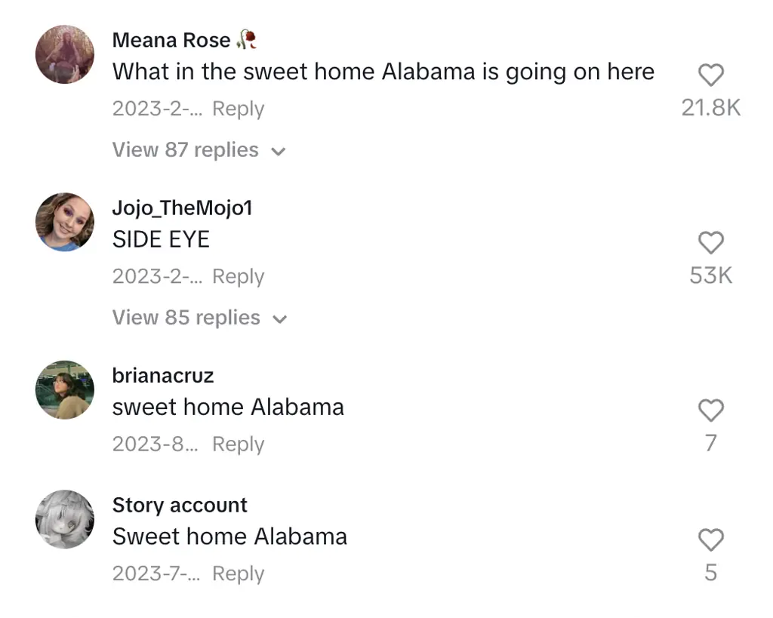Open Jojo_TheMojo1's avatar

point(65,222)
